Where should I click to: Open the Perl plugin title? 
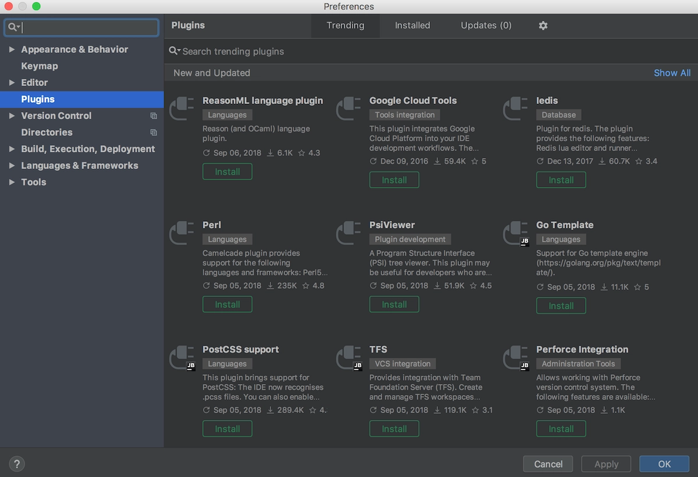pyautogui.click(x=212, y=225)
